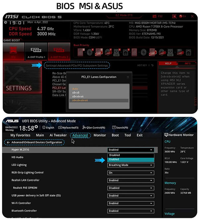The height and width of the screenshot is (219, 199).
Task: Close the PCI_E1 Lanes Configuration popup
Action: pos(128,77)
